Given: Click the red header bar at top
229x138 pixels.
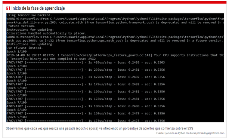Looking at the screenshot, I should point(114,2).
